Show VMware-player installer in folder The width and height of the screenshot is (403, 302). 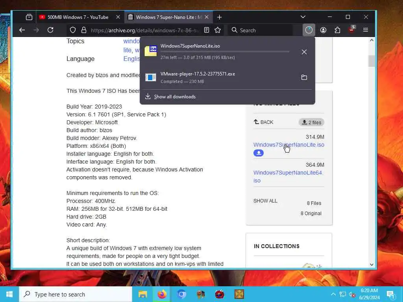pyautogui.click(x=304, y=77)
